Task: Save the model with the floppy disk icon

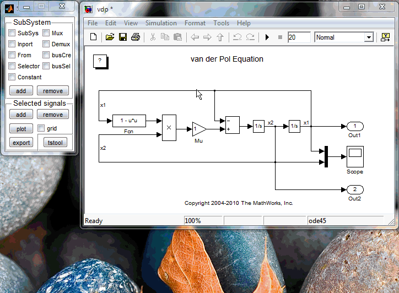Action: pyautogui.click(x=122, y=37)
